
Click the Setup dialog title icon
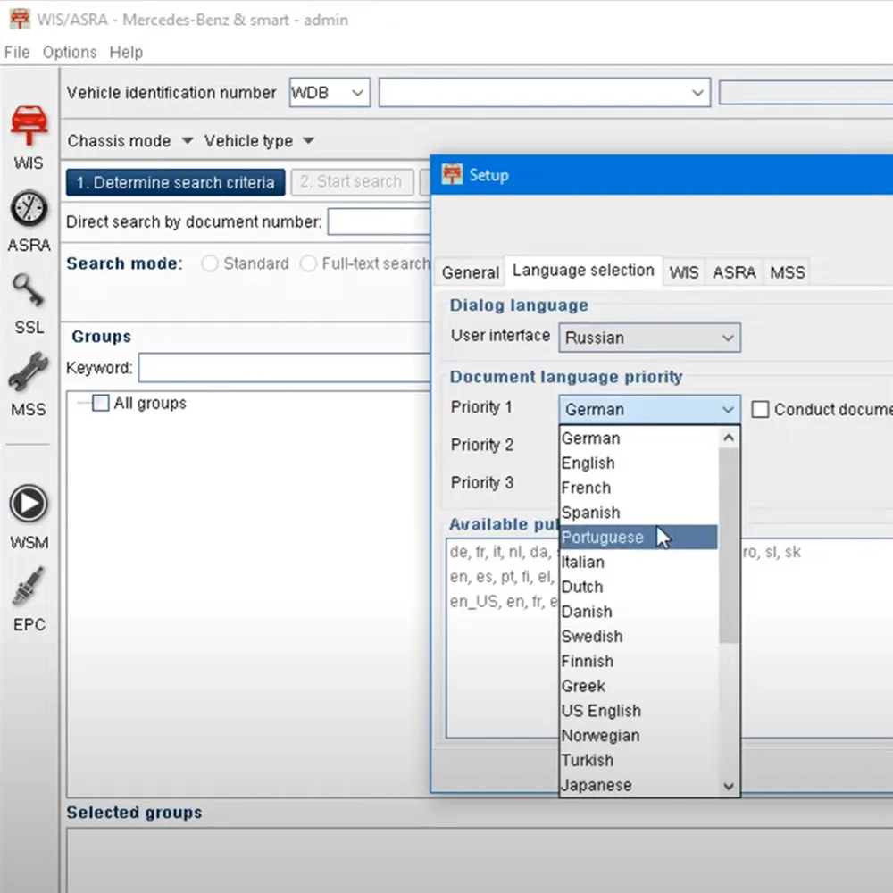tap(452, 174)
